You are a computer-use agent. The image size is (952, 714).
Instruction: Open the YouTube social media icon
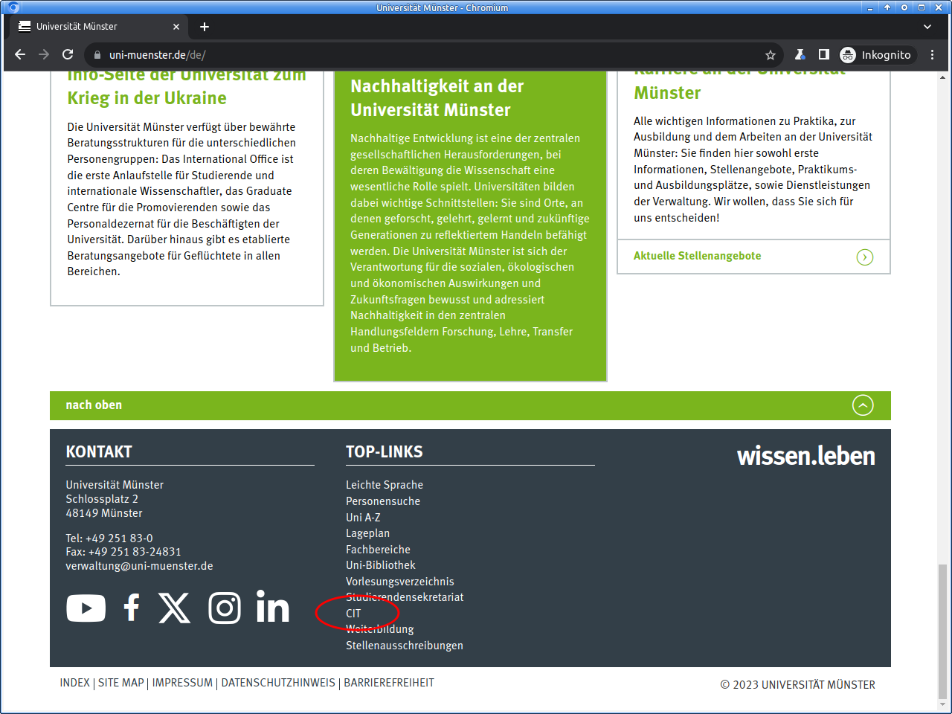pyautogui.click(x=86, y=608)
